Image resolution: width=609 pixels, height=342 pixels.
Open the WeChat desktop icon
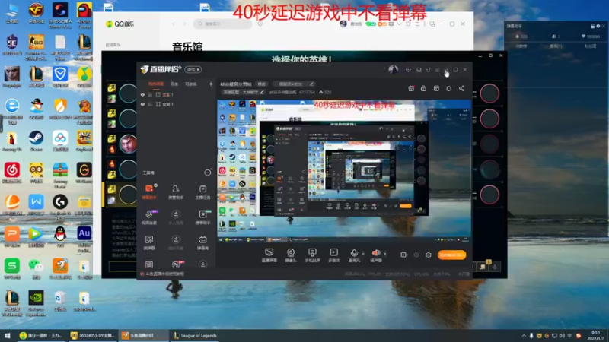tap(36, 268)
